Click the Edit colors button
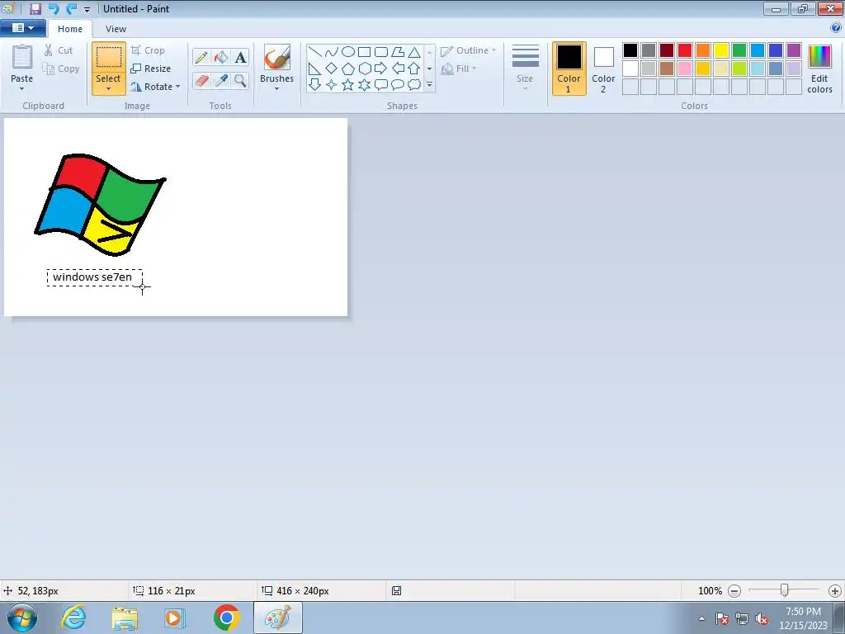The height and width of the screenshot is (634, 845). [x=819, y=69]
